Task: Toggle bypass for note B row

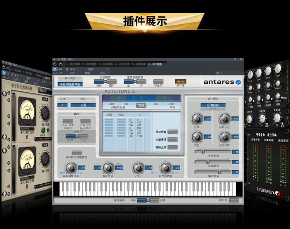Action: click(109, 120)
